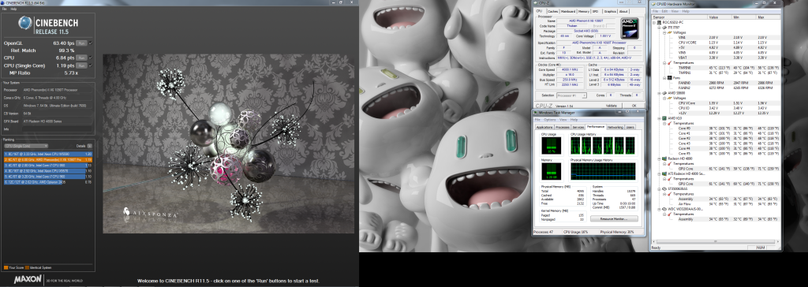Switch to the Caches tab in CPU-Z

[553, 11]
